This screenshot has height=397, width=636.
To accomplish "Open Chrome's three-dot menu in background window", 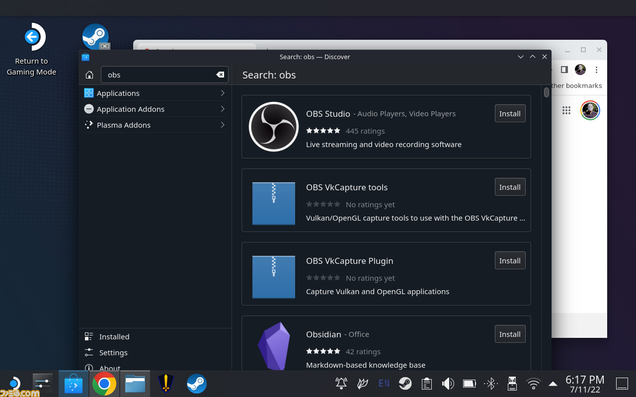I will pyautogui.click(x=596, y=70).
